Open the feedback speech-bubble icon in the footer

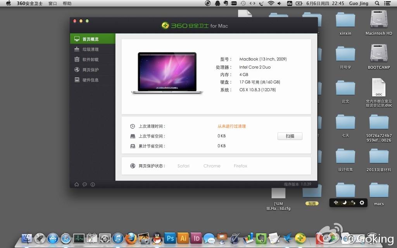(x=85, y=184)
